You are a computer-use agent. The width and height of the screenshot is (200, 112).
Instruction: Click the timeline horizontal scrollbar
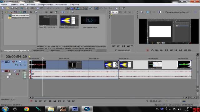108,98
